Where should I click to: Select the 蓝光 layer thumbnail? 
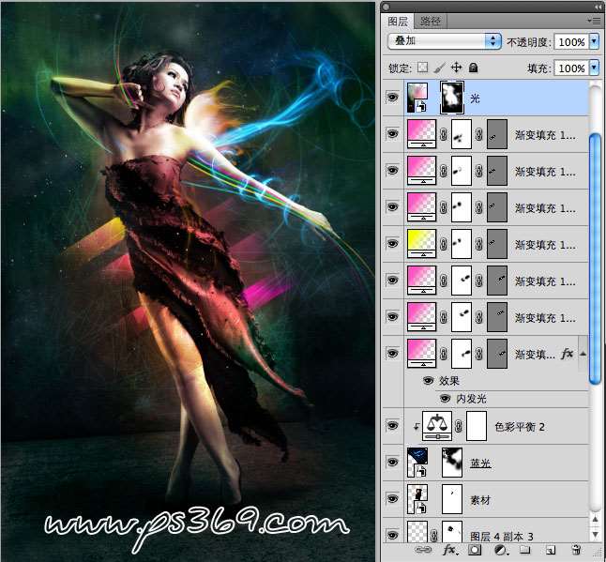(417, 463)
